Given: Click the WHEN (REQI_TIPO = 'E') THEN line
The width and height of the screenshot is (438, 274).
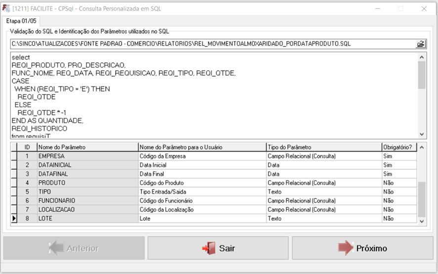Looking at the screenshot, I should coord(62,89).
